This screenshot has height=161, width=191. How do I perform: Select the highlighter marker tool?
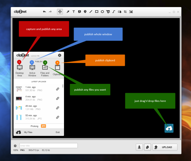point(108,12)
